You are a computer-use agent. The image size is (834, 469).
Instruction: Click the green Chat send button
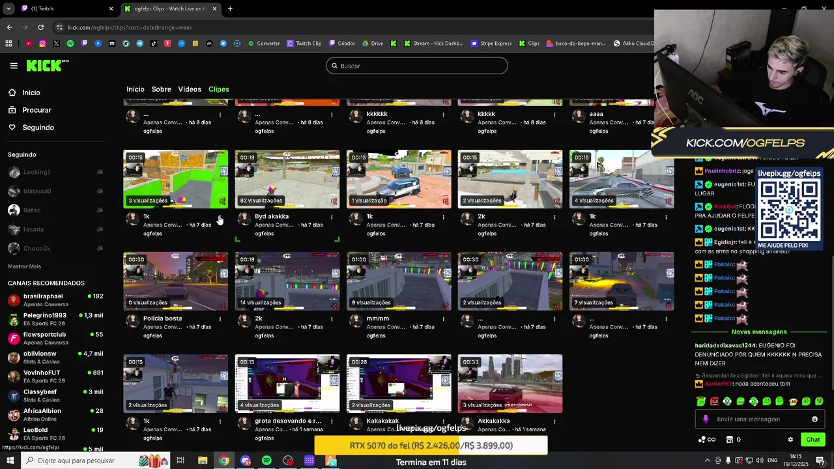(x=812, y=440)
